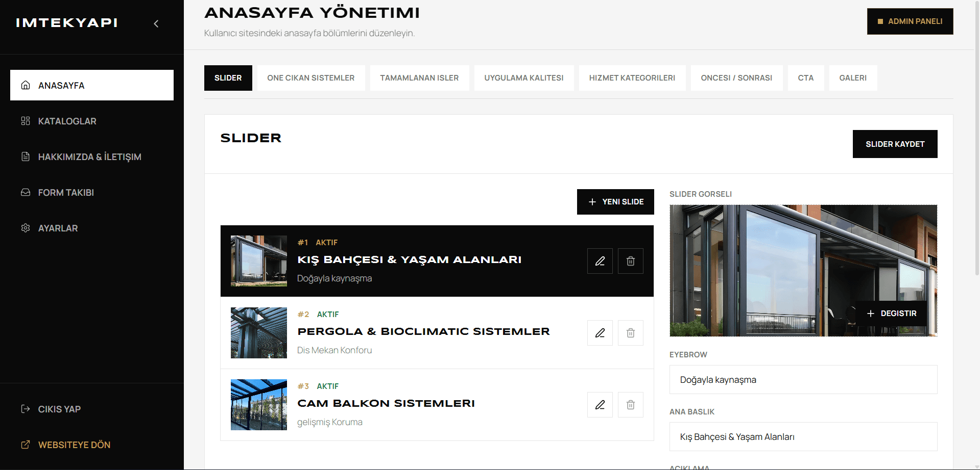The image size is (980, 470).
Task: Click the Ana Baslik input field
Action: pyautogui.click(x=803, y=437)
